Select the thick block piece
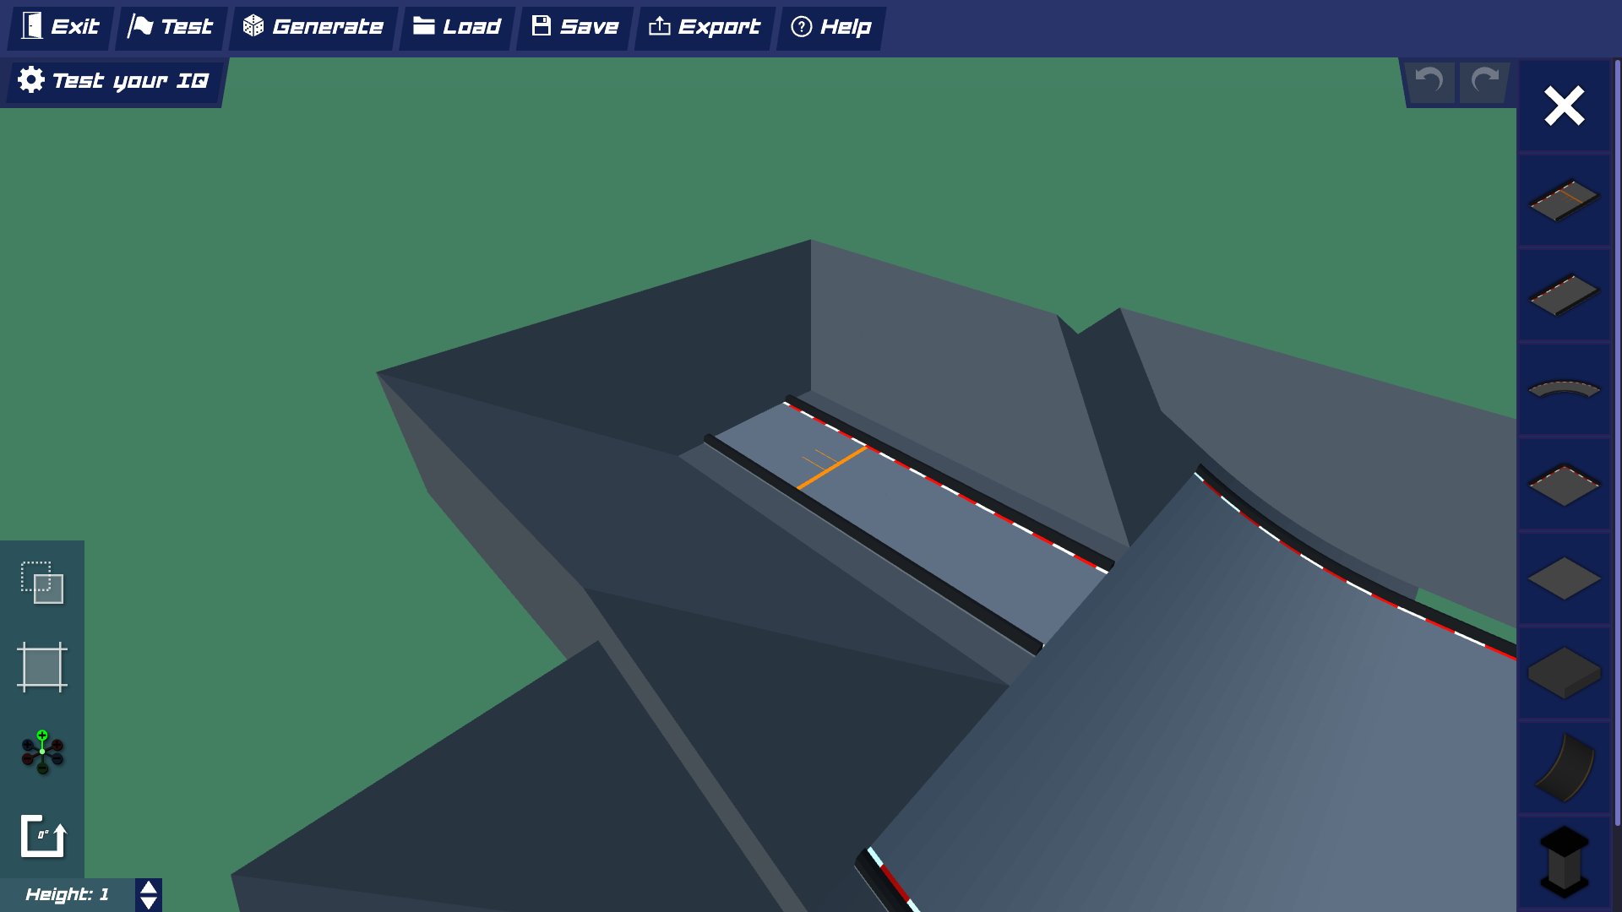Image resolution: width=1622 pixels, height=912 pixels. 1564,673
